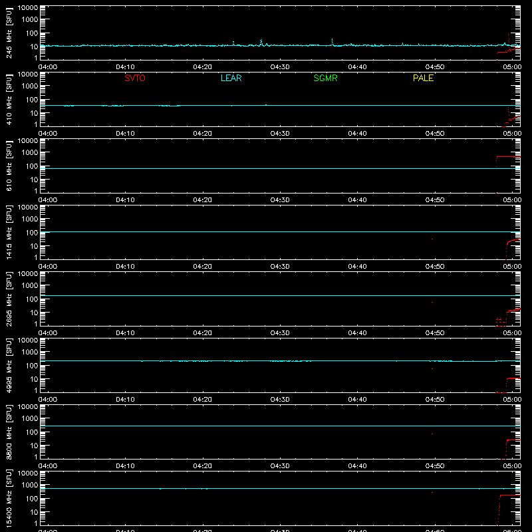Select the '15400 MHz [SFU]' axis title
This screenshot has width=532, height=532.
pyautogui.click(x=9, y=499)
